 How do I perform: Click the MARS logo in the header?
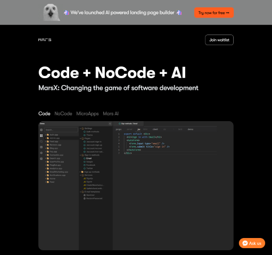tap(45, 40)
